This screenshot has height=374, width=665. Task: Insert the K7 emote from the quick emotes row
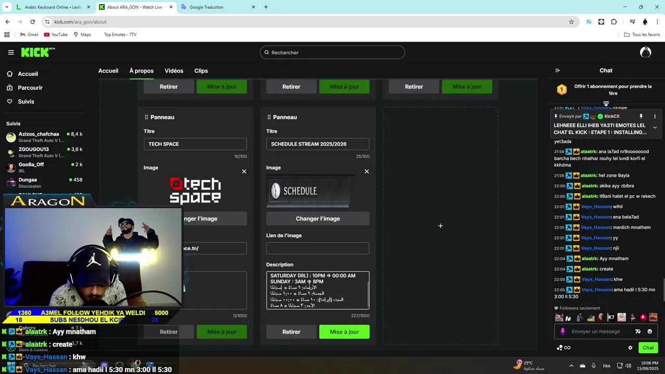click(x=611, y=317)
